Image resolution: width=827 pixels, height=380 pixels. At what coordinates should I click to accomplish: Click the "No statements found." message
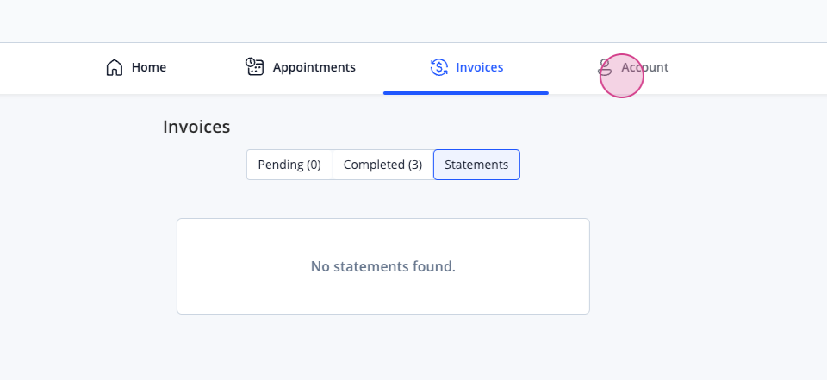382,266
